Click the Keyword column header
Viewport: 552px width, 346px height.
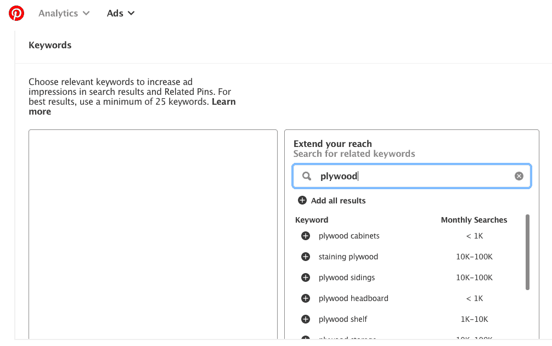coord(312,220)
